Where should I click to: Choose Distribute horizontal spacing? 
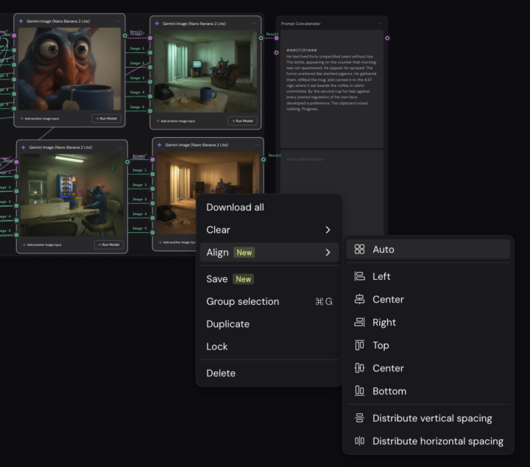pos(428,441)
